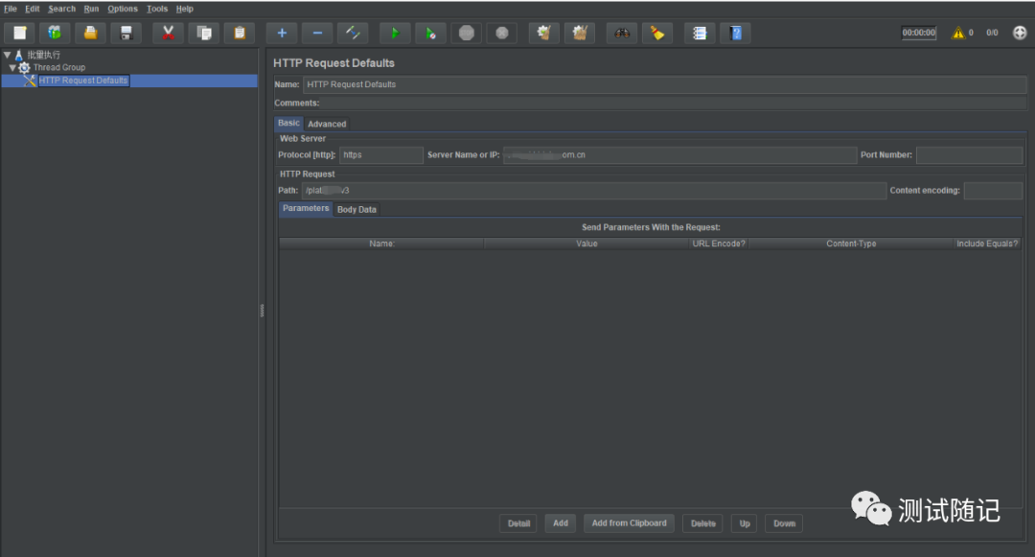Click the Detail button

tap(518, 523)
